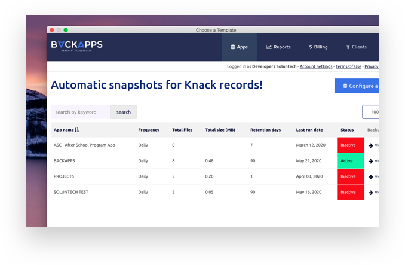
Task: Click the Frequency column header
Action: [x=149, y=130]
